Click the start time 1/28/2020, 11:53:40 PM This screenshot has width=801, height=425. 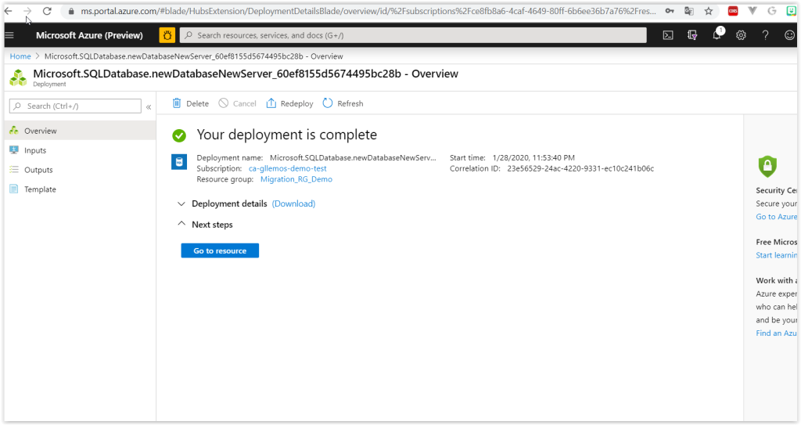click(x=533, y=157)
